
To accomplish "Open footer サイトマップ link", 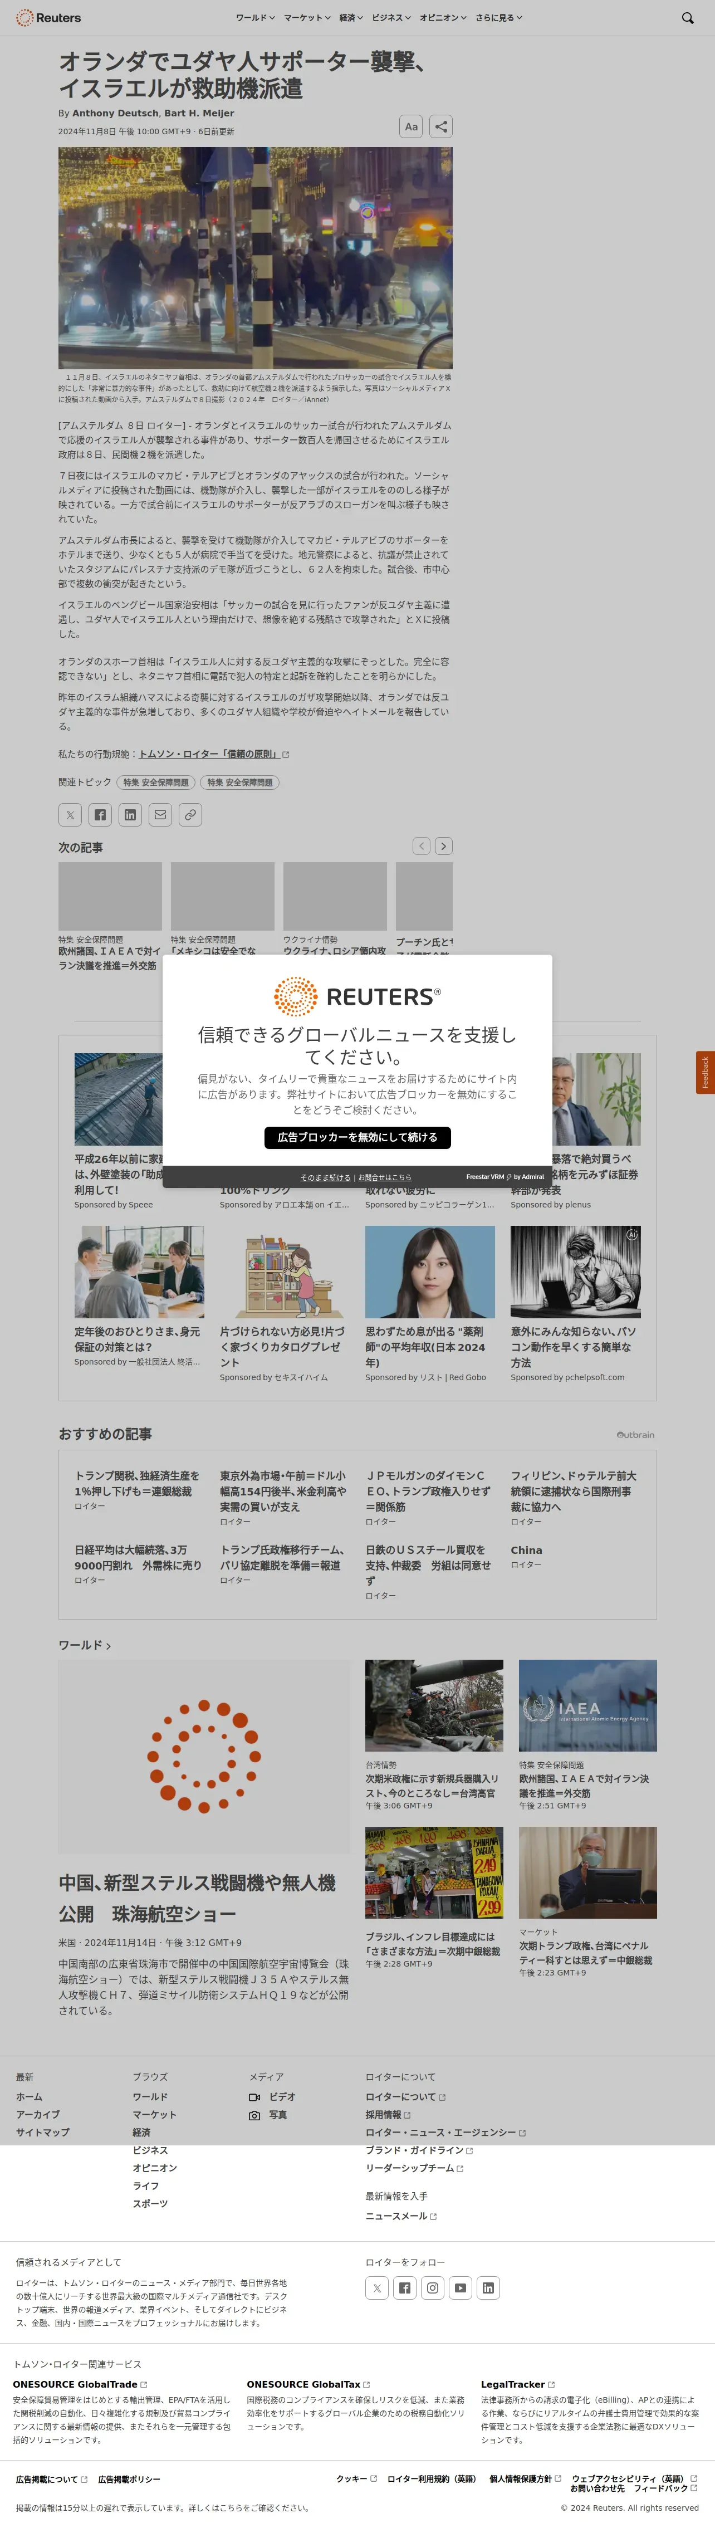I will [x=42, y=2133].
